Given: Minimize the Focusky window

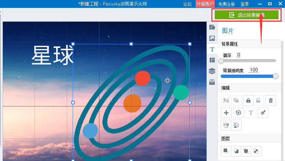Looking at the screenshot, I should point(260,4).
